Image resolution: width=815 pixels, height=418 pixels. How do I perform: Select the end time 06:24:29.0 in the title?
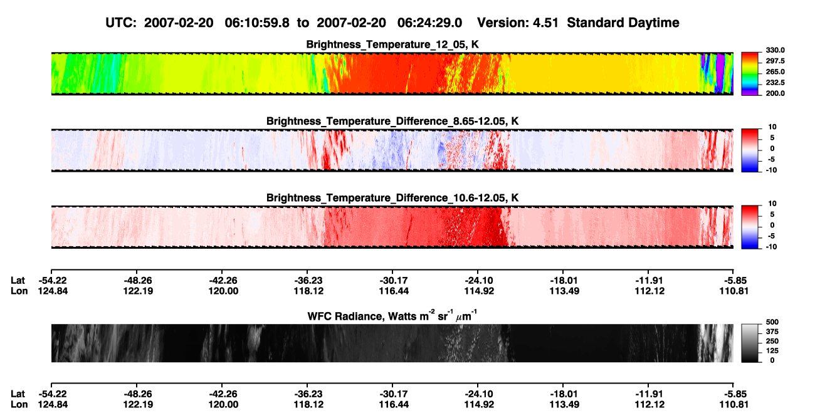tap(430, 23)
